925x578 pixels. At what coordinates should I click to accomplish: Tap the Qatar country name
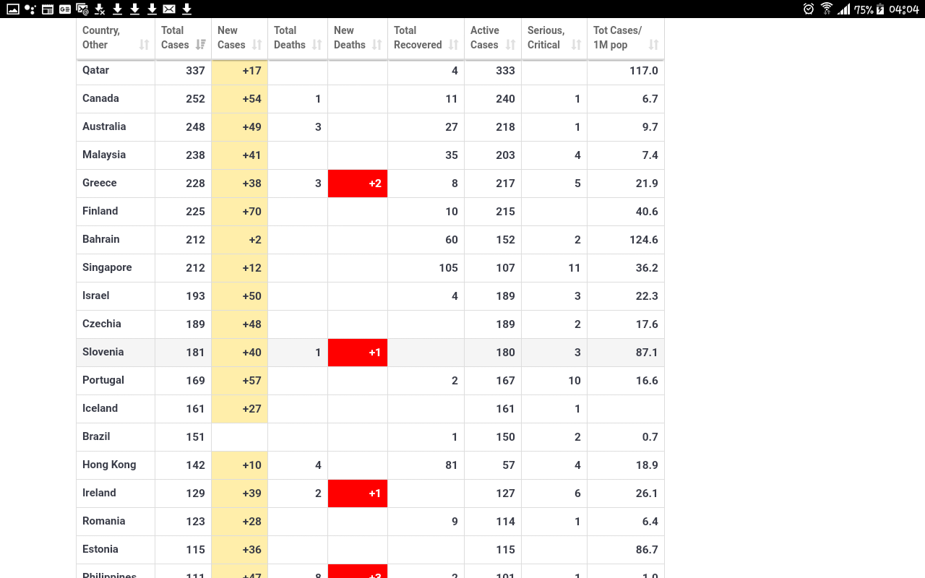pos(96,70)
